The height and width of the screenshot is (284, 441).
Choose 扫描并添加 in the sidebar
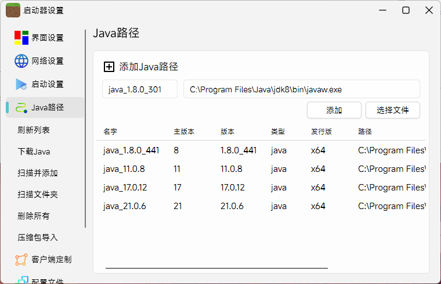point(37,173)
